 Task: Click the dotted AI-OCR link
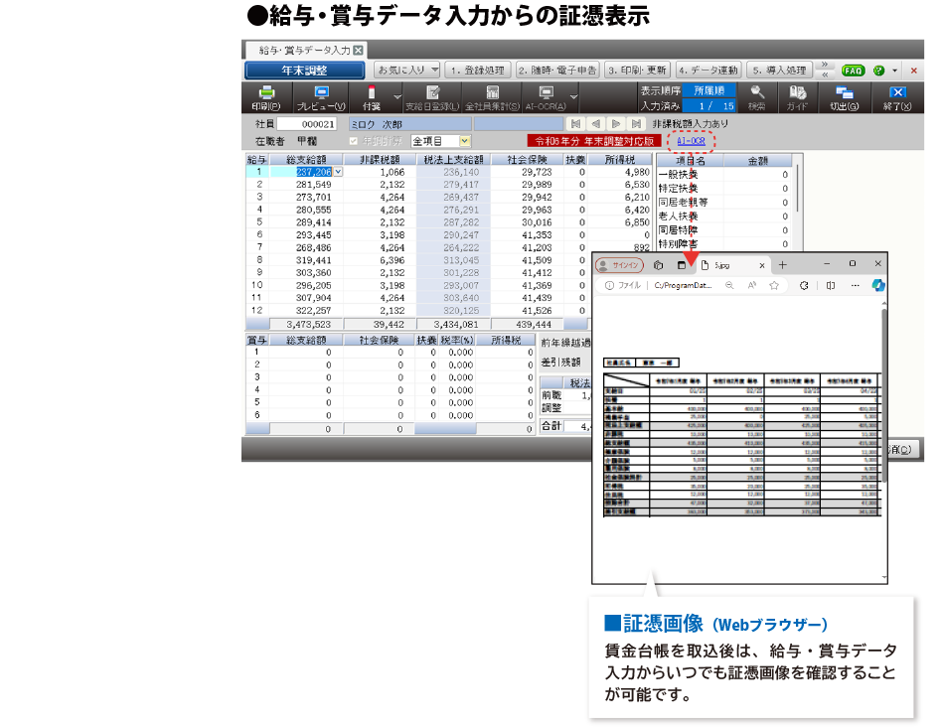(692, 141)
